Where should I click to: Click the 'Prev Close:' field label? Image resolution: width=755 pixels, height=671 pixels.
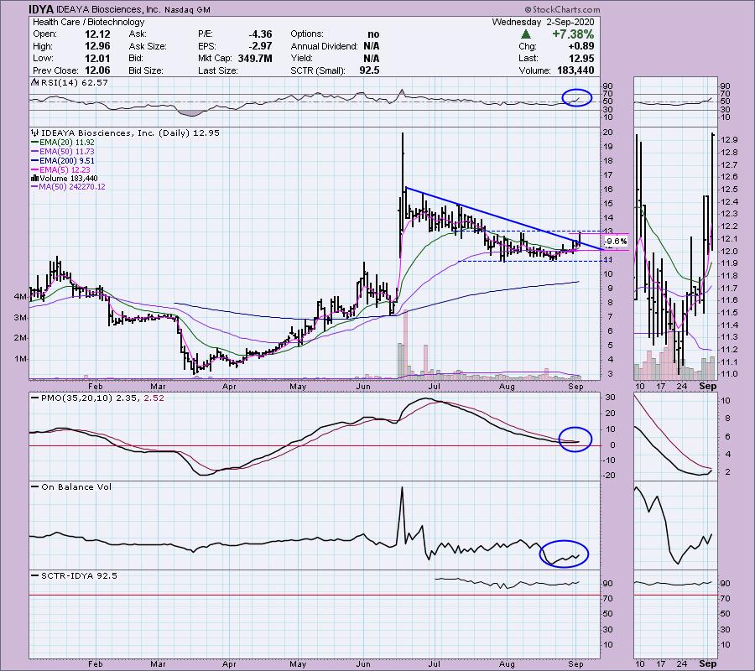(x=55, y=70)
